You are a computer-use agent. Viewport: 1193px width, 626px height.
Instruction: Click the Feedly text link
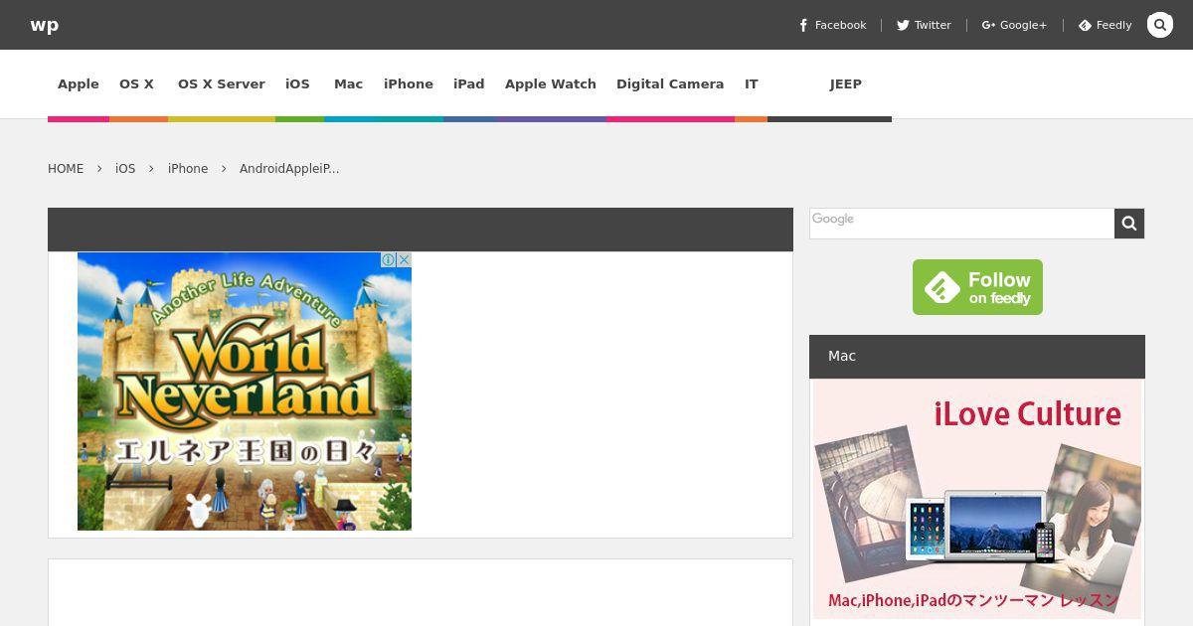(x=1113, y=25)
